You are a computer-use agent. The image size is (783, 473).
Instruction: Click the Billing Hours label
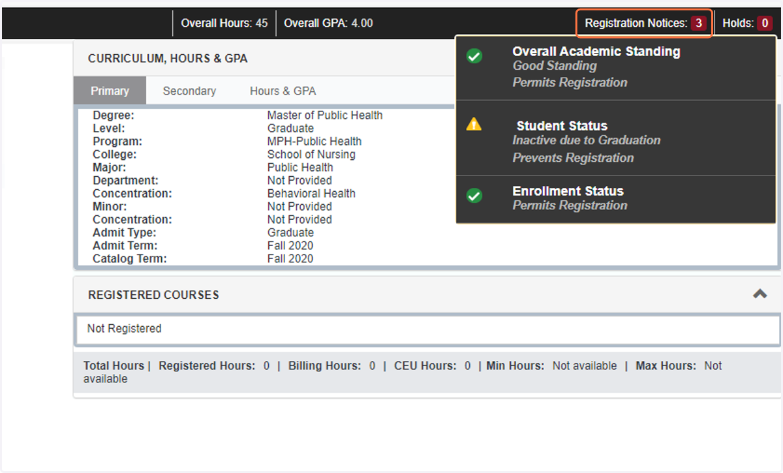pos(324,366)
